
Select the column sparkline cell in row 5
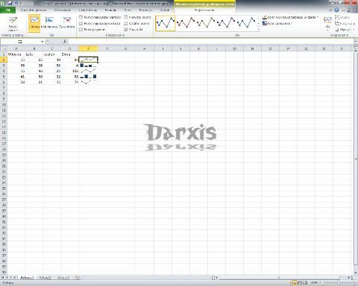pyautogui.click(x=88, y=77)
